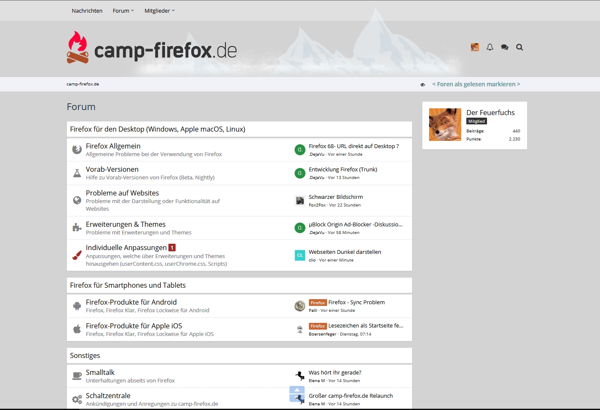Open the Schaltzentrale forum

click(108, 396)
